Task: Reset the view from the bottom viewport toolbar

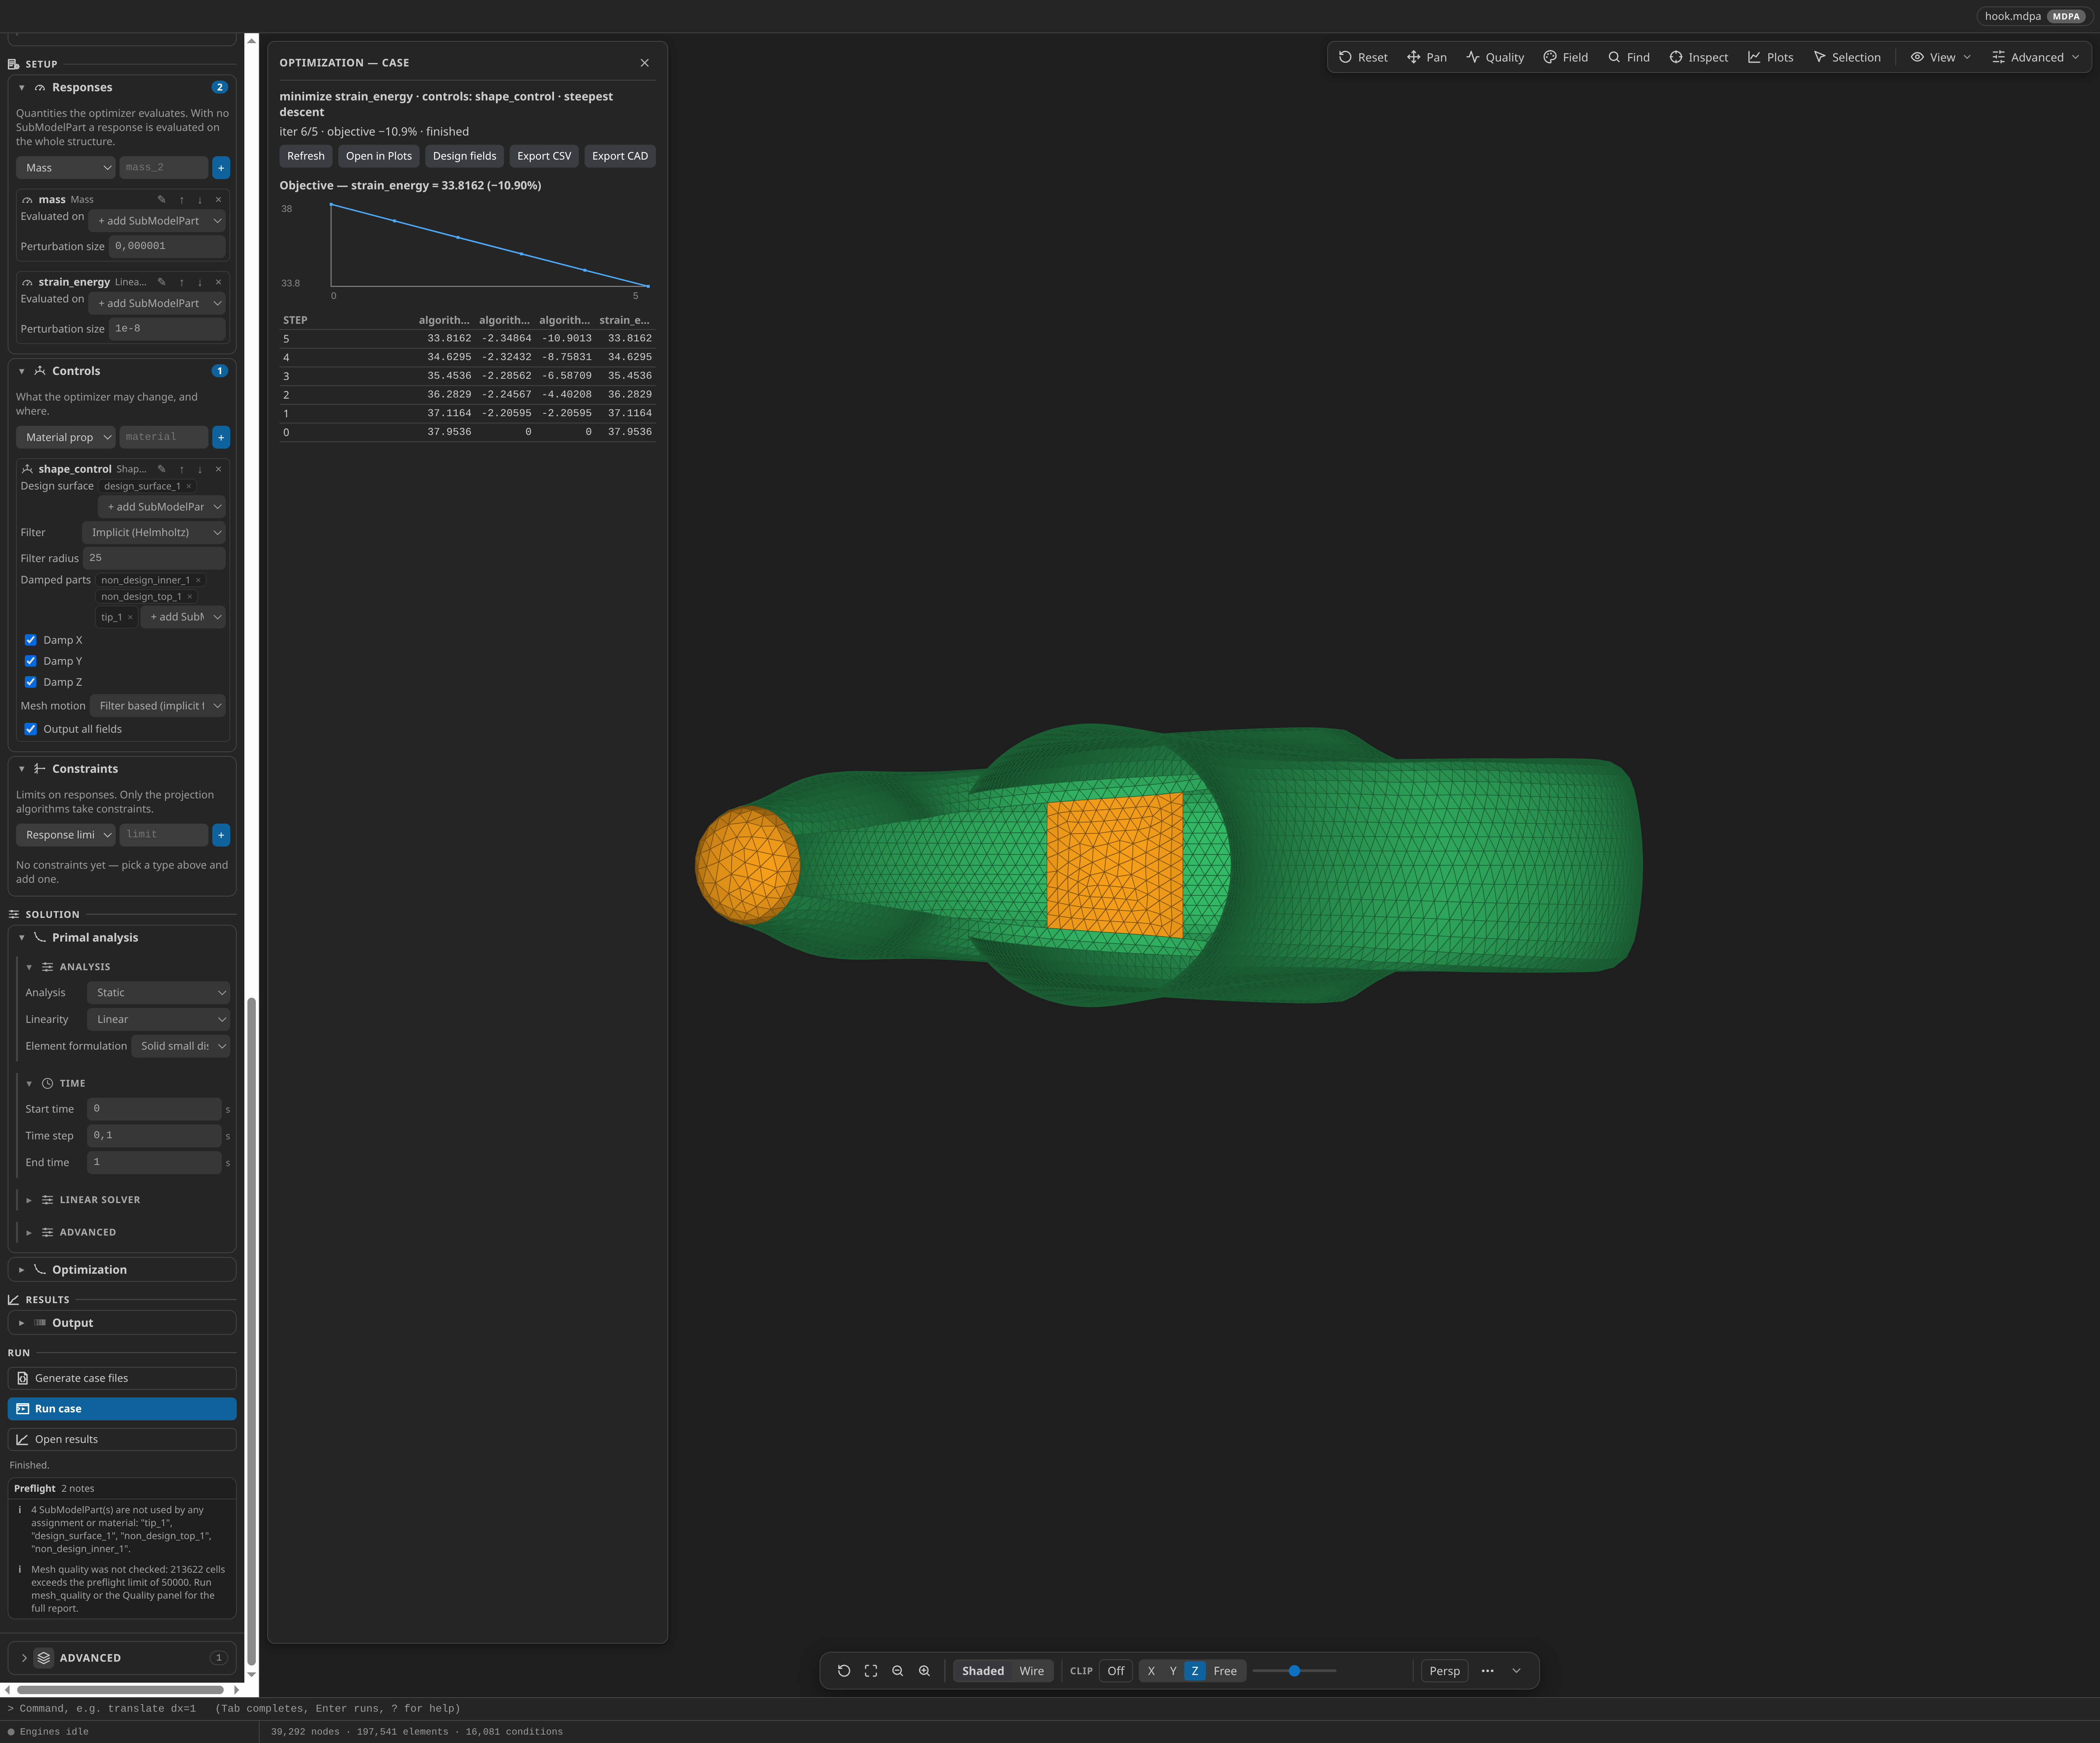Action: pyautogui.click(x=844, y=1671)
